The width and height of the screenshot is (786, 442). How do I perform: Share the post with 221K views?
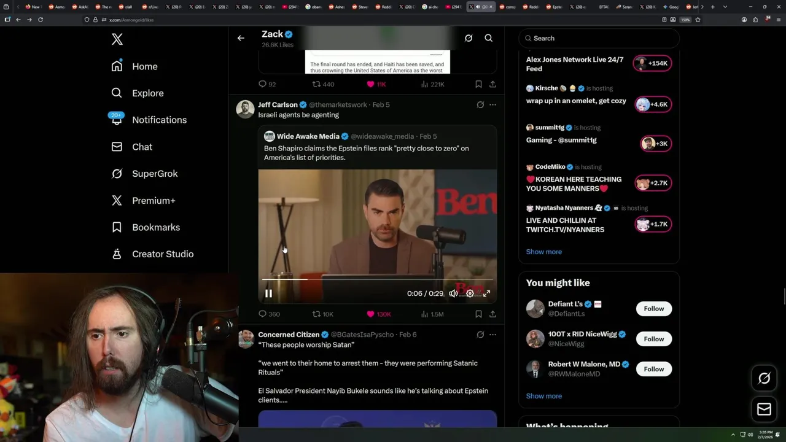(x=492, y=84)
